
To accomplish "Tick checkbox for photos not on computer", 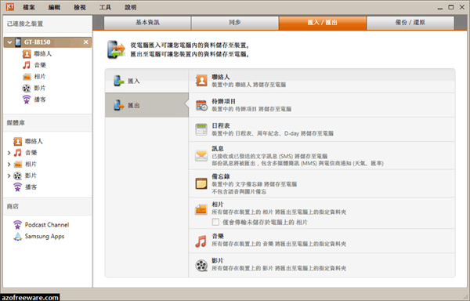I will coord(215,222).
